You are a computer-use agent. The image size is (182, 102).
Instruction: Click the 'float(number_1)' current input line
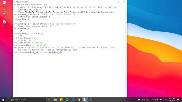(x=40, y=52)
